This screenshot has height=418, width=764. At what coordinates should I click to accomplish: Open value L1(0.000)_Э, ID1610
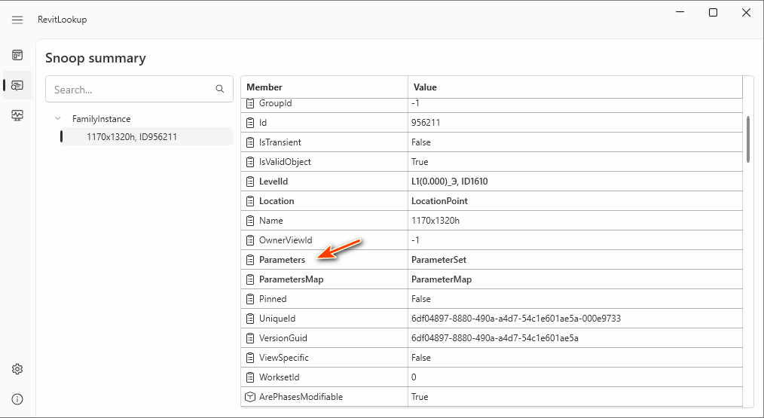tap(449, 182)
